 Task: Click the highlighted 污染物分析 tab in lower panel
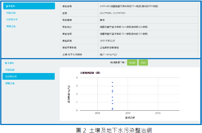coord(29,76)
